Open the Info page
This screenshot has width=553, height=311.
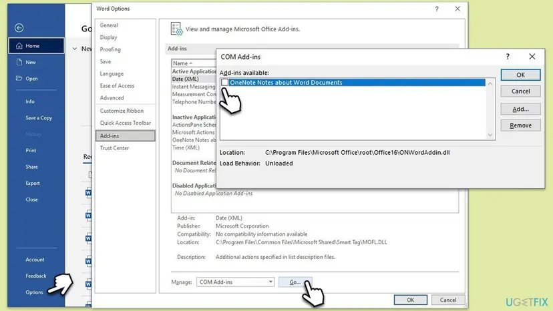point(30,101)
